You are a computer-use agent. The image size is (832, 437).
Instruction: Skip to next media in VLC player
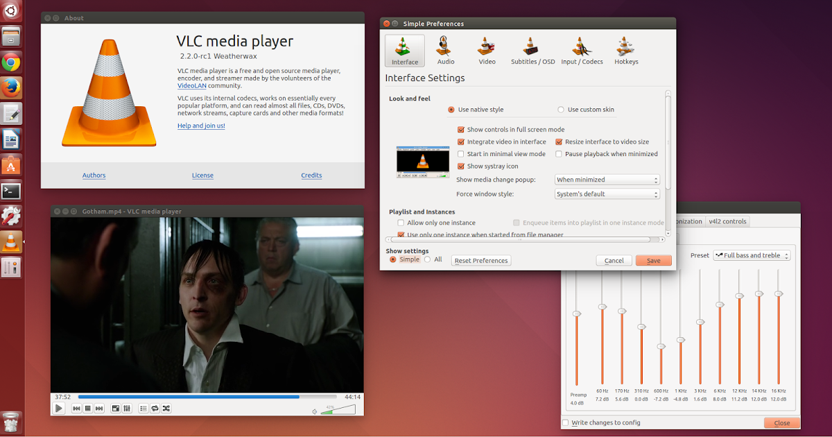tap(99, 409)
